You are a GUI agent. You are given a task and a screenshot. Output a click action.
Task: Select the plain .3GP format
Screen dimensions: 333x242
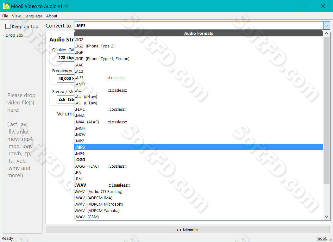click(199, 53)
